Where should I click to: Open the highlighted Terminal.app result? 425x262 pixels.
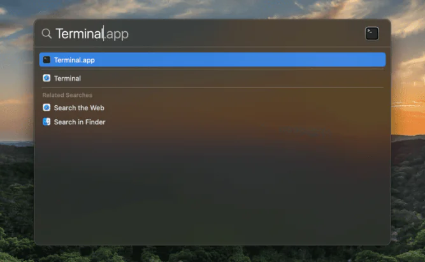[212, 60]
